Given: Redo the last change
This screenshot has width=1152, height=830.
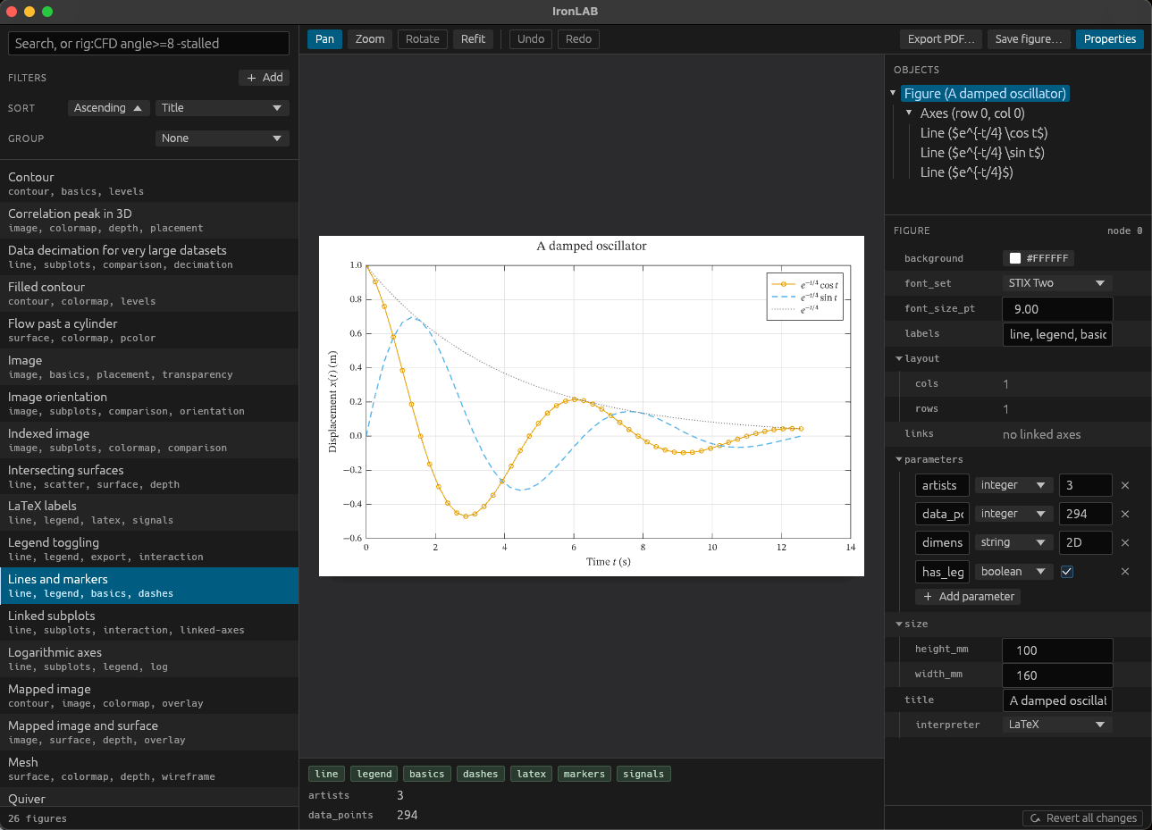Looking at the screenshot, I should point(578,39).
